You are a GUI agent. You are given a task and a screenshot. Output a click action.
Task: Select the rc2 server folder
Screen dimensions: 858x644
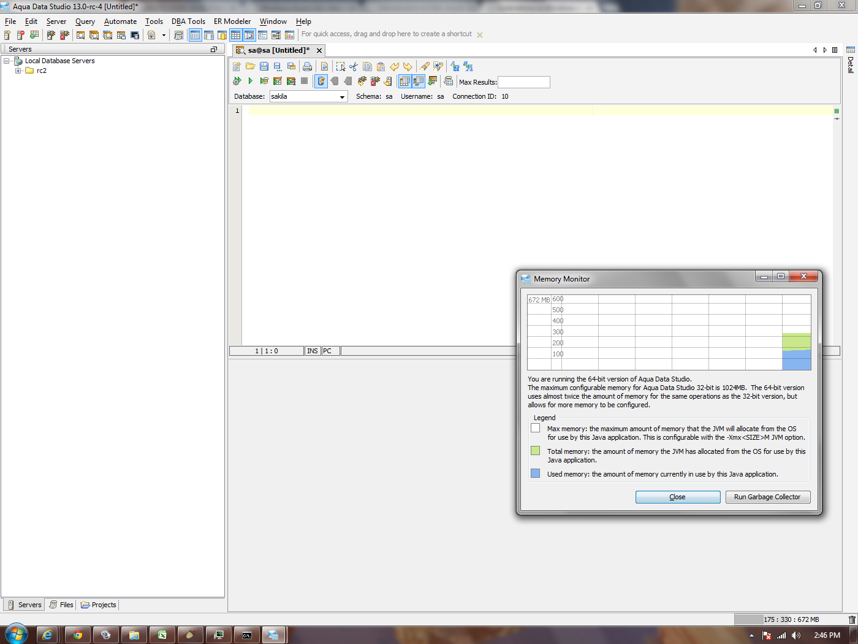(41, 71)
